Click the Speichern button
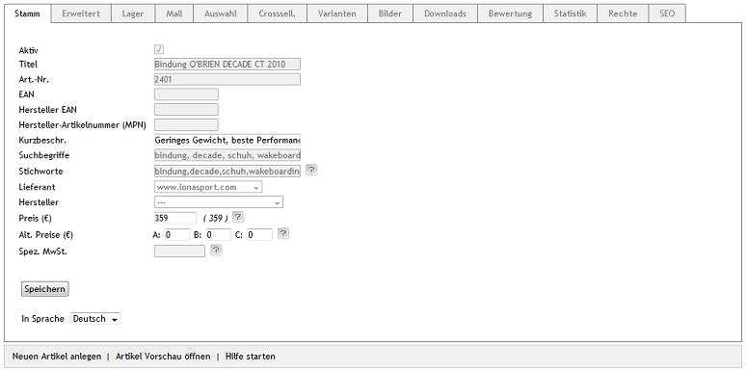This screenshot has width=747, height=372. point(44,289)
